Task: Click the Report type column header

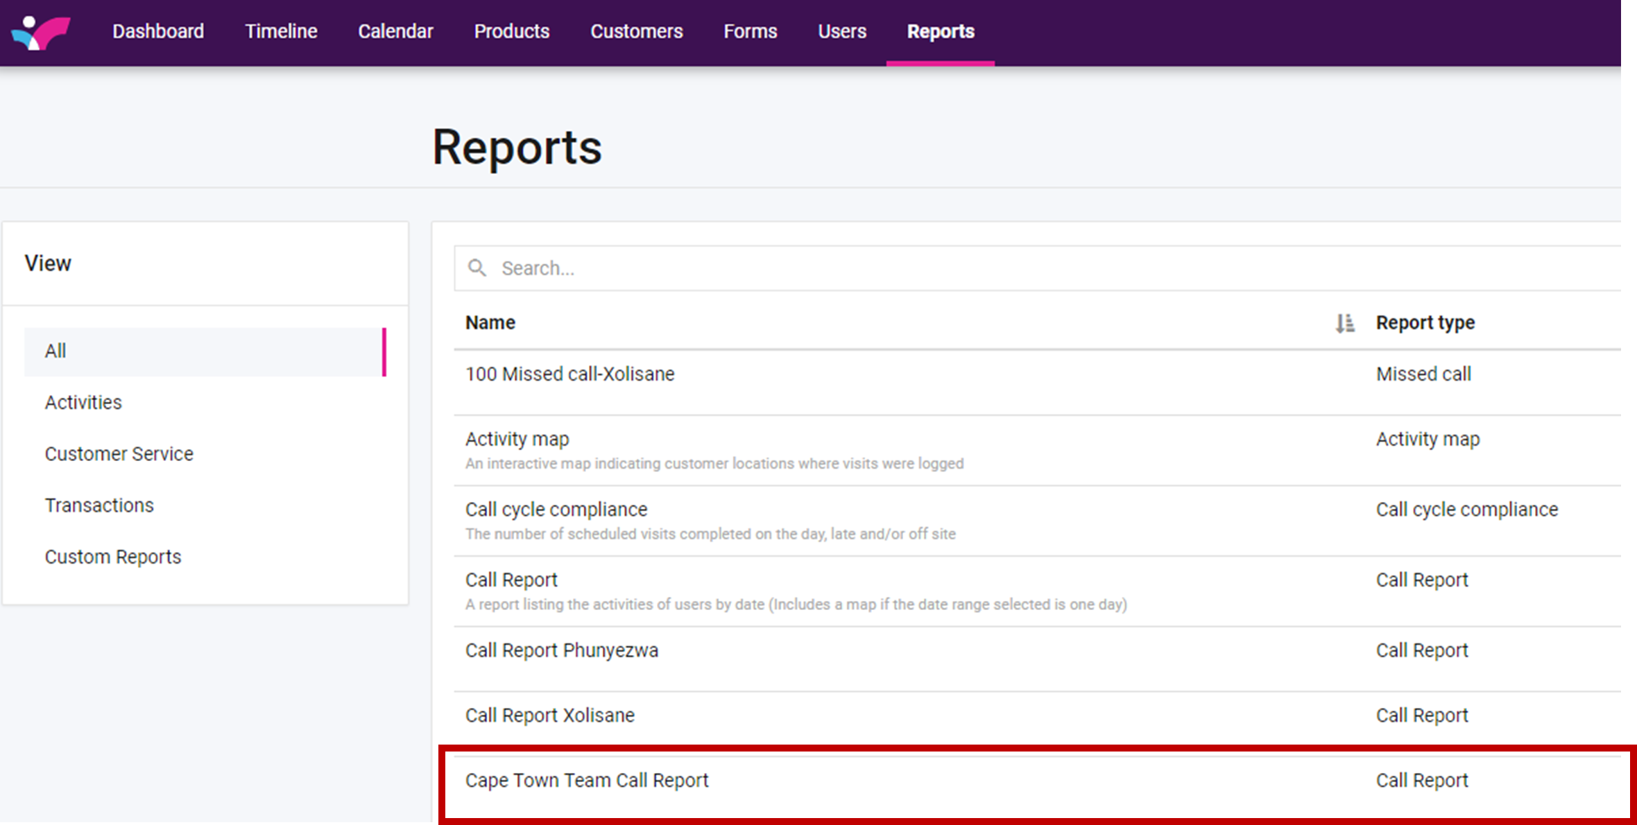Action: tap(1425, 323)
